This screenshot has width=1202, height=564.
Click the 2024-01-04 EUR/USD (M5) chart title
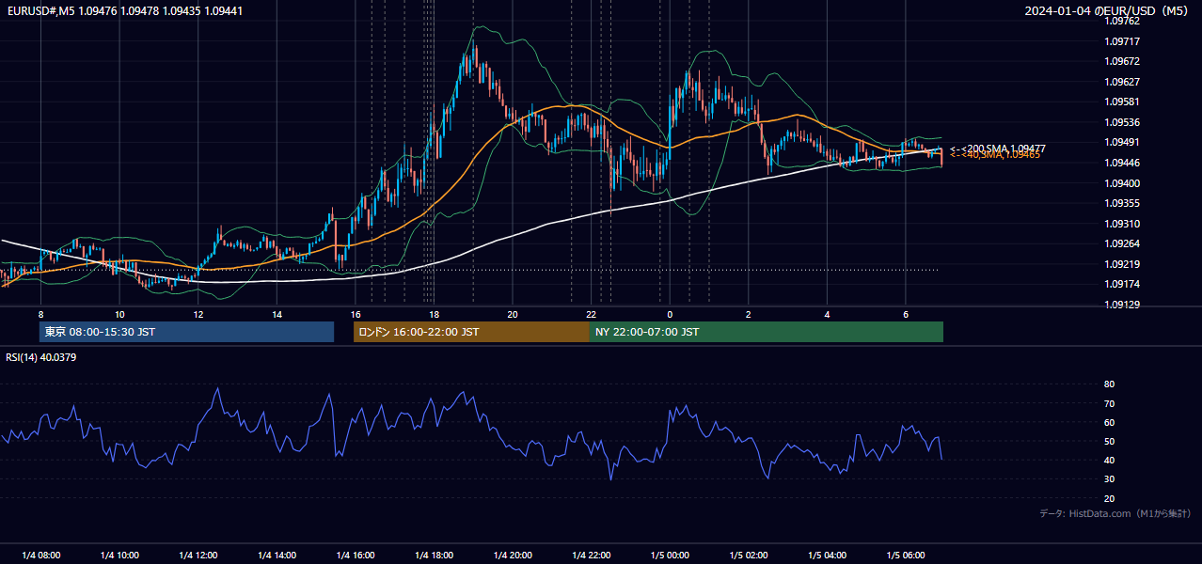[x=1106, y=10]
